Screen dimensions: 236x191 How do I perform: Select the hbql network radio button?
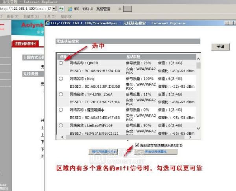61,79
